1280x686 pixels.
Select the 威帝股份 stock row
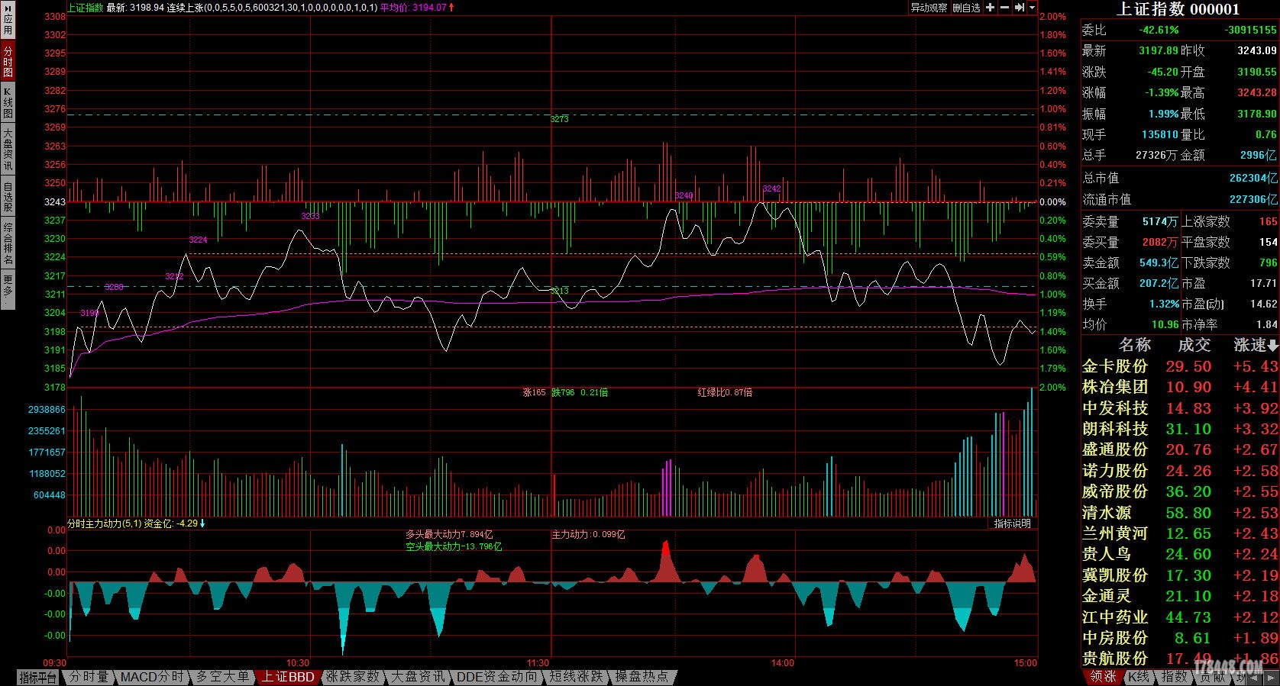click(x=1180, y=491)
